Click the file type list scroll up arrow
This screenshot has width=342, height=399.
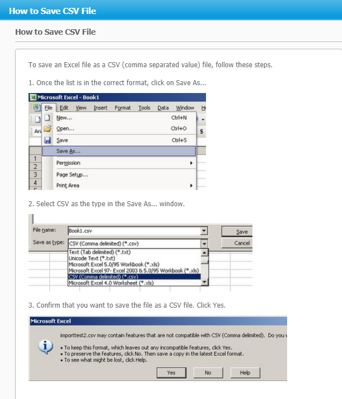[x=204, y=252]
